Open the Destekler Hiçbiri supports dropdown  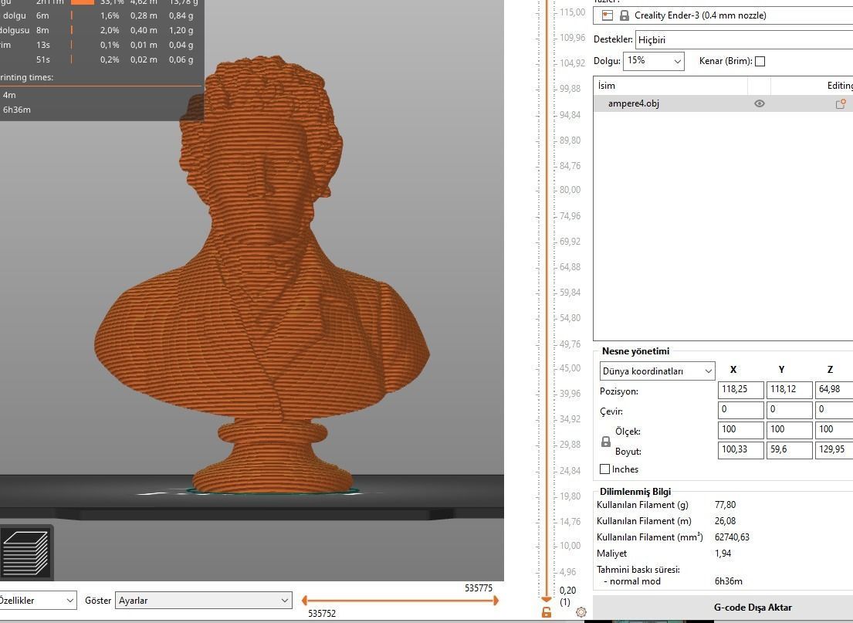743,39
